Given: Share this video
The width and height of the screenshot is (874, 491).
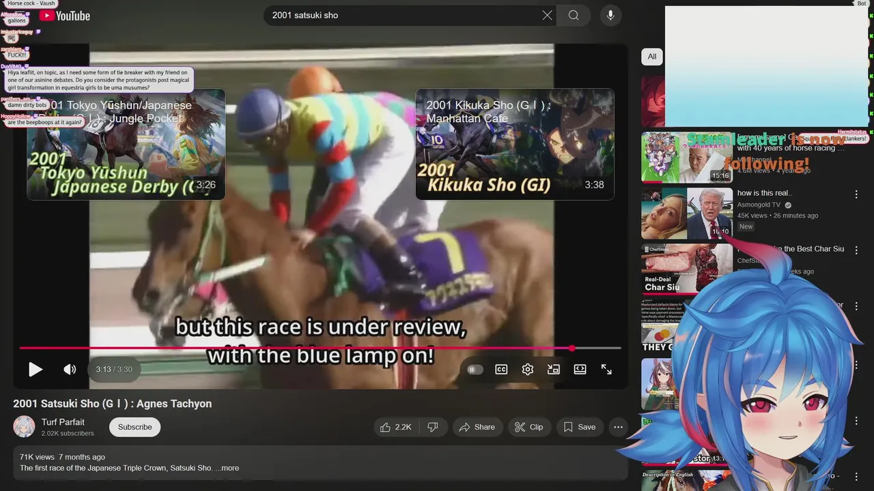Looking at the screenshot, I should point(477,427).
